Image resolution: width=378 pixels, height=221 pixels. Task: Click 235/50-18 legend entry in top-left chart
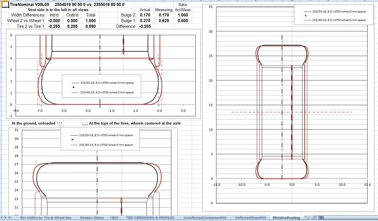point(103,83)
